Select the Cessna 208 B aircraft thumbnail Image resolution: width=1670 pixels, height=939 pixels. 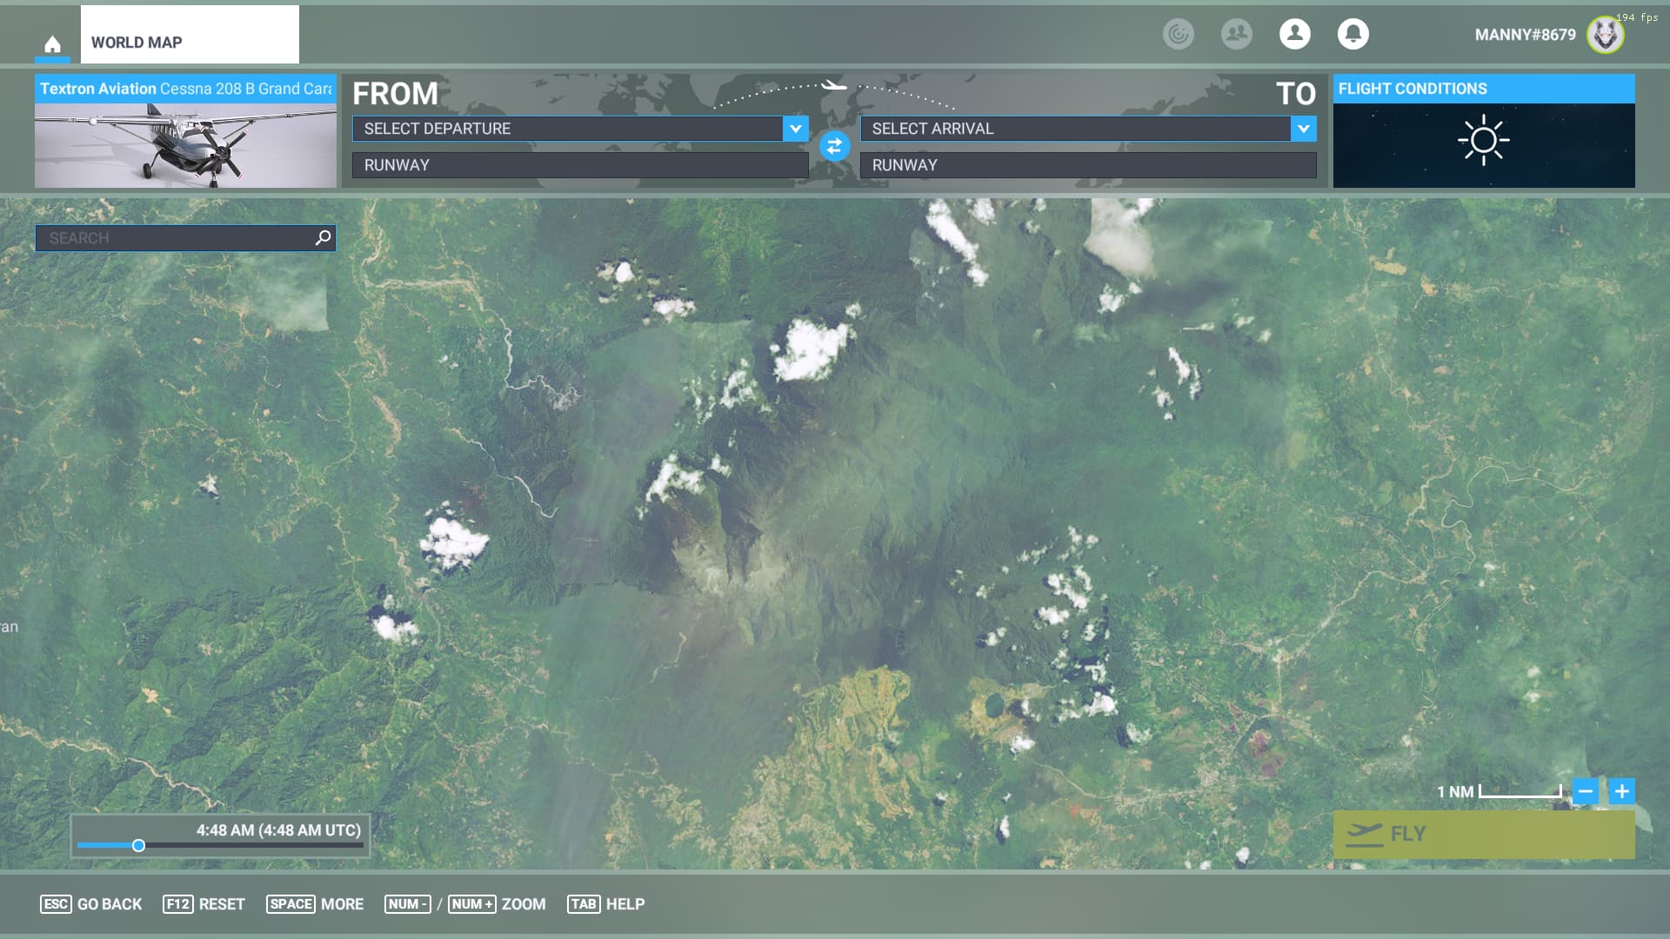(185, 143)
